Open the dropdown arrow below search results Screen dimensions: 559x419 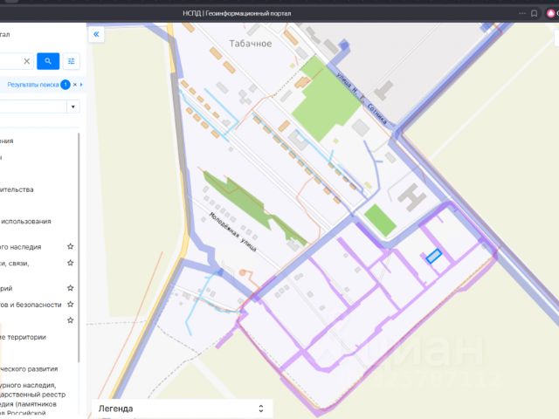point(73,106)
